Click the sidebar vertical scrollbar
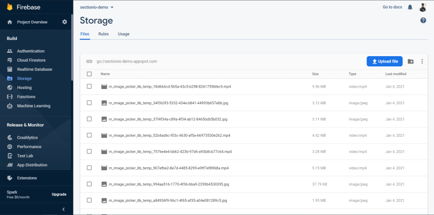The image size is (434, 215). pyautogui.click(x=72, y=47)
